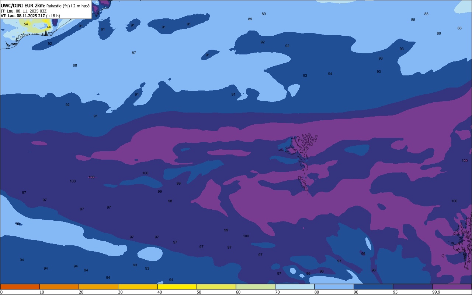This screenshot has width=472, height=295.
Task: Click the '44' humidity value on the map
Action: point(49,27)
